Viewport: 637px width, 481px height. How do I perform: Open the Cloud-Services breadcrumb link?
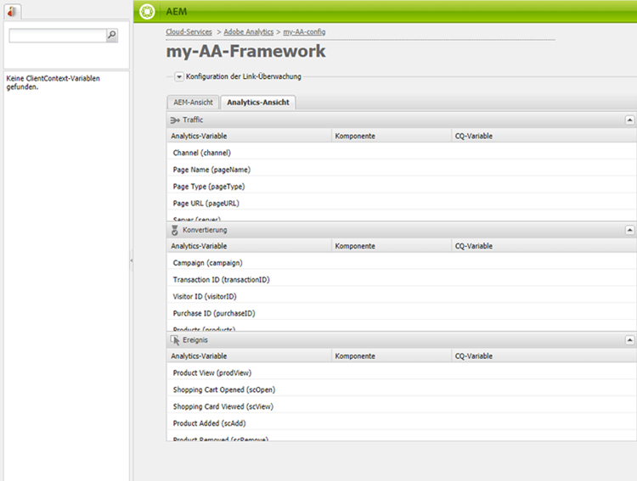pyautogui.click(x=189, y=31)
